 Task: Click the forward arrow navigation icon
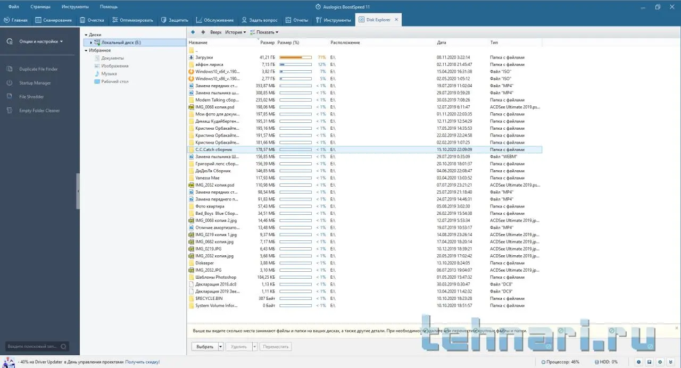tap(203, 32)
